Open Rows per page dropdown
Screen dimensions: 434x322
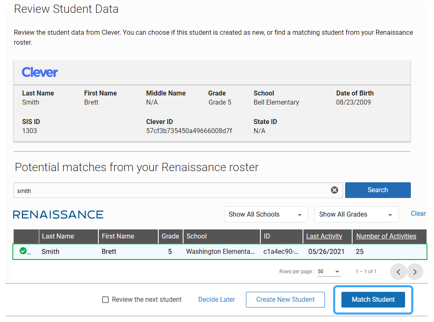tap(329, 272)
